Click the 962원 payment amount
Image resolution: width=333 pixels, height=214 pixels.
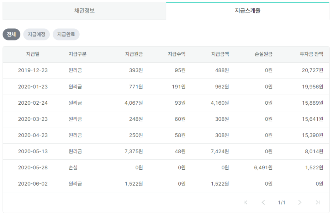click(222, 87)
